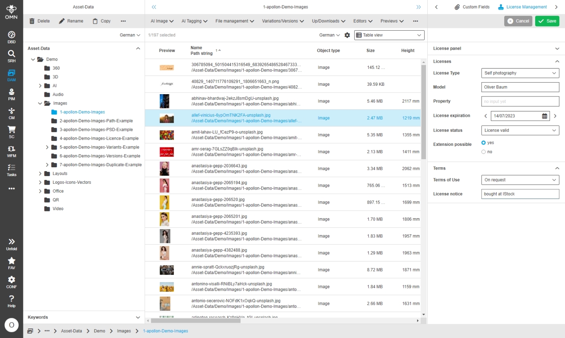This screenshot has height=338, width=565.
Task: Click the Model input field
Action: point(520,87)
